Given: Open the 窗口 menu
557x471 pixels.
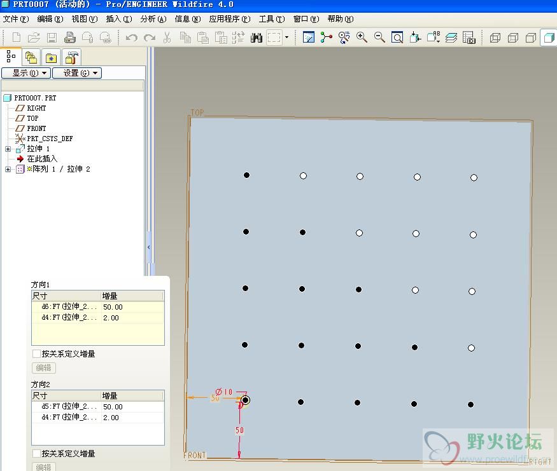Looking at the screenshot, I should coord(306,19).
